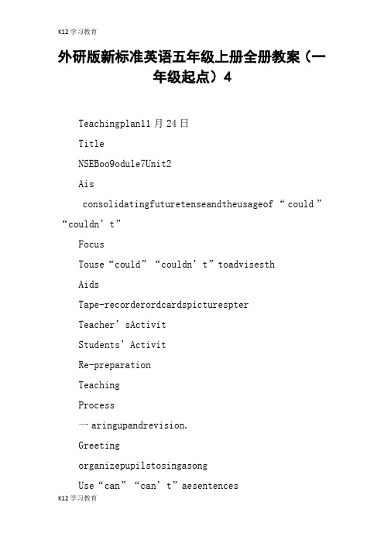The width and height of the screenshot is (384, 543).
Task: Click the word Title
Action: coord(91,144)
